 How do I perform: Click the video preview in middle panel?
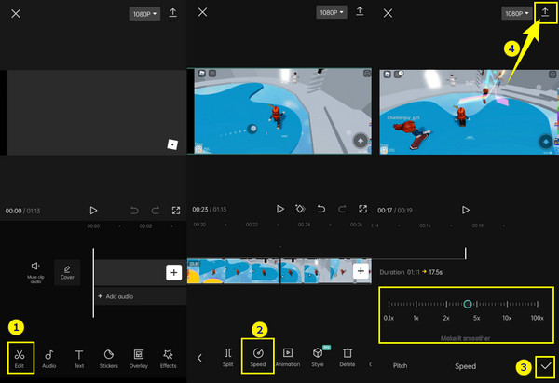click(x=279, y=111)
